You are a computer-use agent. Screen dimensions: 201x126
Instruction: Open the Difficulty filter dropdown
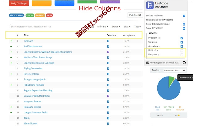click(x=103, y=26)
